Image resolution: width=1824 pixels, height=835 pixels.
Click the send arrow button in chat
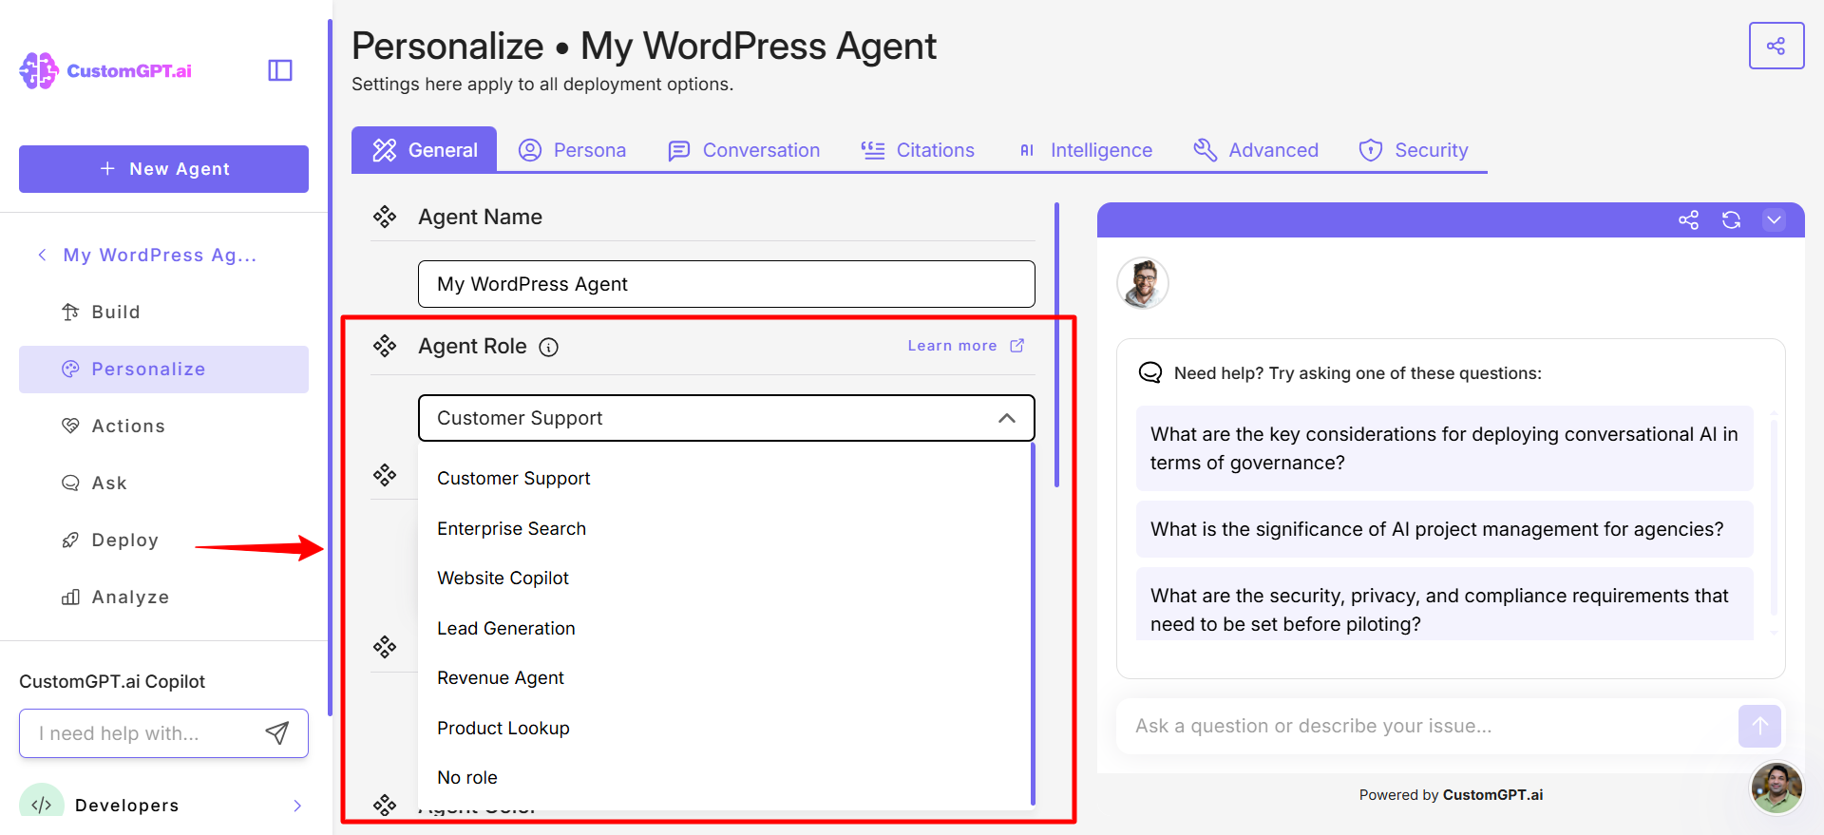pyautogui.click(x=1759, y=727)
